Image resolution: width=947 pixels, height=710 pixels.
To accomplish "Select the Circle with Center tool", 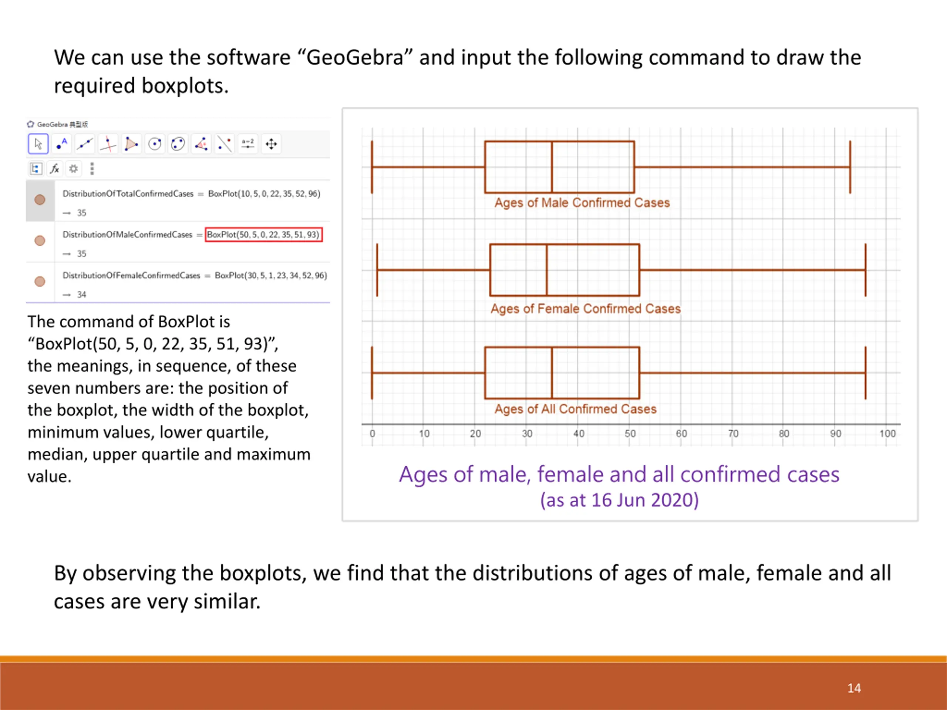I will coord(155,144).
